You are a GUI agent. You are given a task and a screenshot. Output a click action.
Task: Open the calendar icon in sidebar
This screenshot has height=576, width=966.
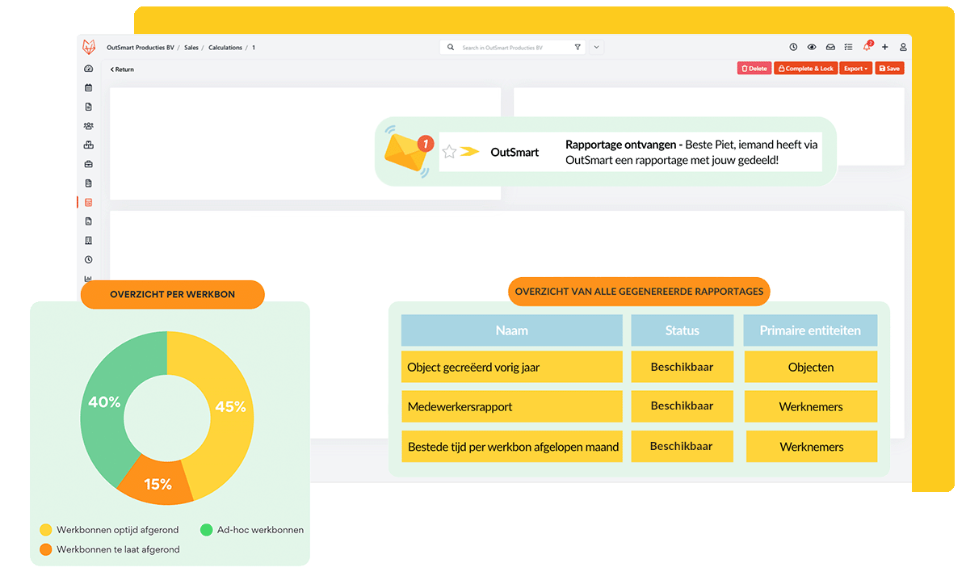click(x=89, y=87)
